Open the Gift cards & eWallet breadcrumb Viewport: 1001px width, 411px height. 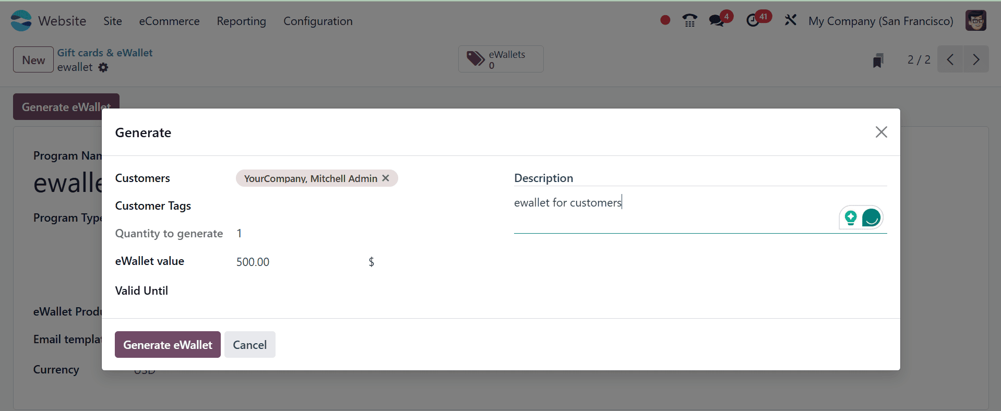(x=105, y=53)
